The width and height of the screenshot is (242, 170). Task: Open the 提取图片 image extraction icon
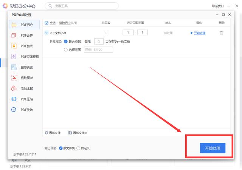(14, 78)
